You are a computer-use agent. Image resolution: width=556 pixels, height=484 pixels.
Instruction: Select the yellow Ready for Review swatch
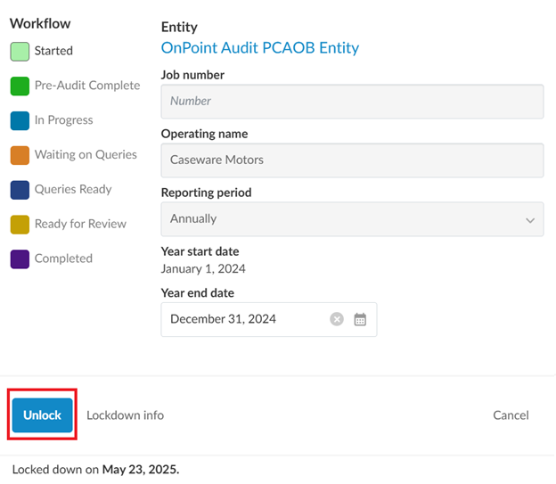coord(20,225)
